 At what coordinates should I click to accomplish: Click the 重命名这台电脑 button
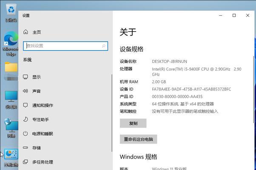point(139,139)
